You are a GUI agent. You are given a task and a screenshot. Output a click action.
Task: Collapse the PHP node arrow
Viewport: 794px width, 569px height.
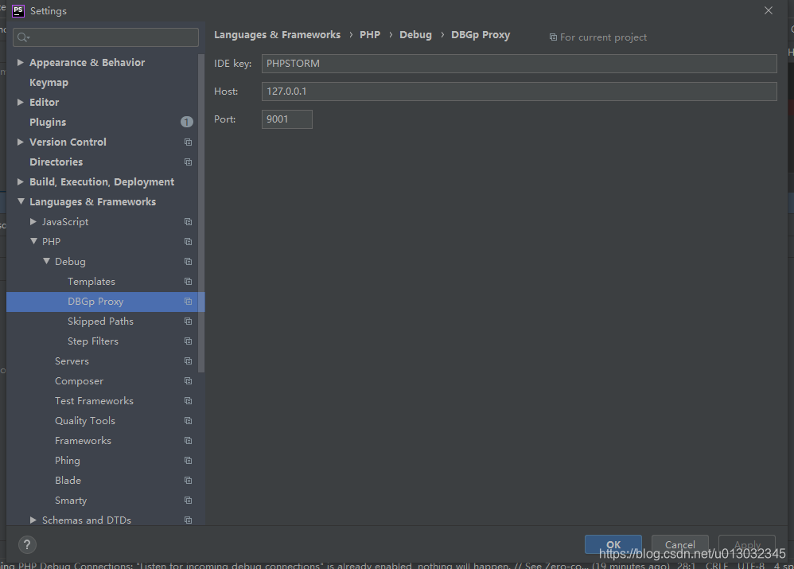click(x=33, y=242)
